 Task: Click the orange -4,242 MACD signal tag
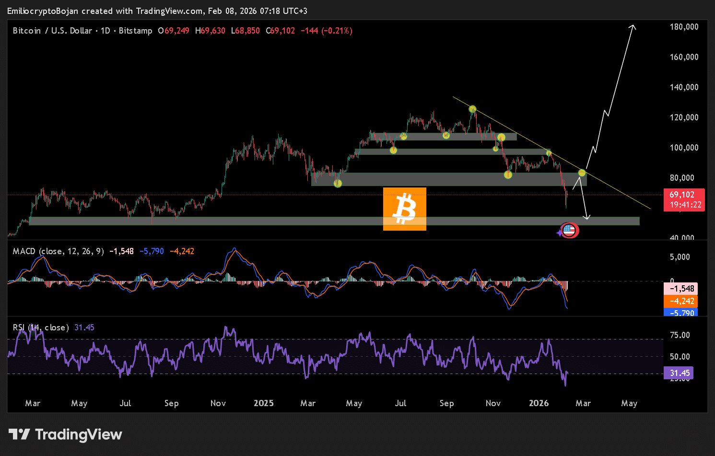click(x=680, y=301)
